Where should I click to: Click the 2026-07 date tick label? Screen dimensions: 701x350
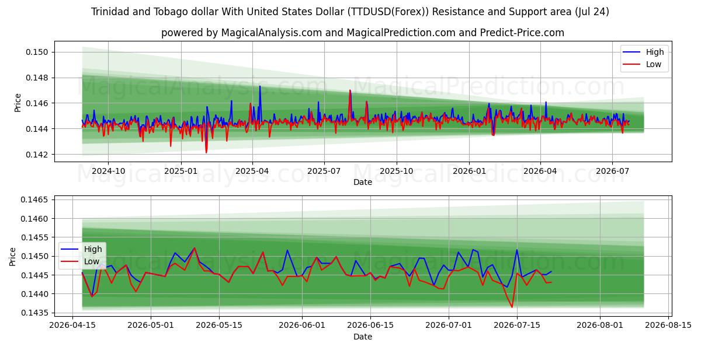click(612, 172)
